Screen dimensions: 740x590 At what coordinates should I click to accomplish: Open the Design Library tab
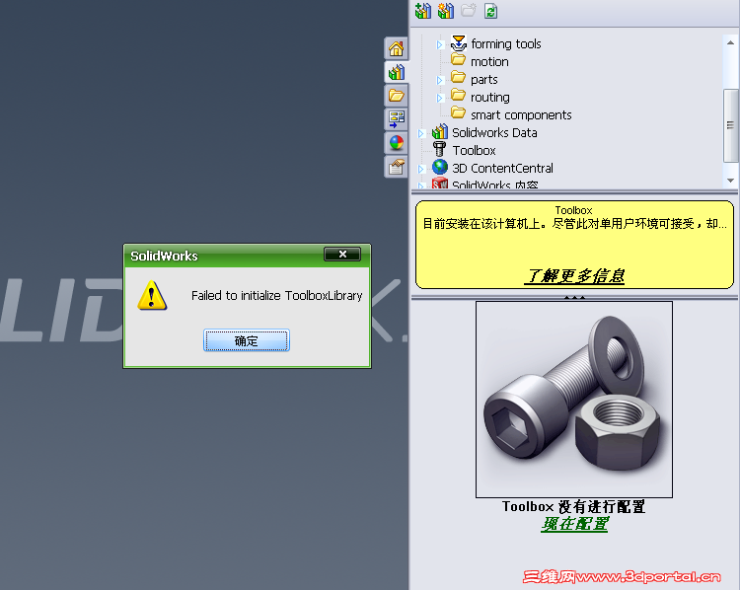(396, 72)
